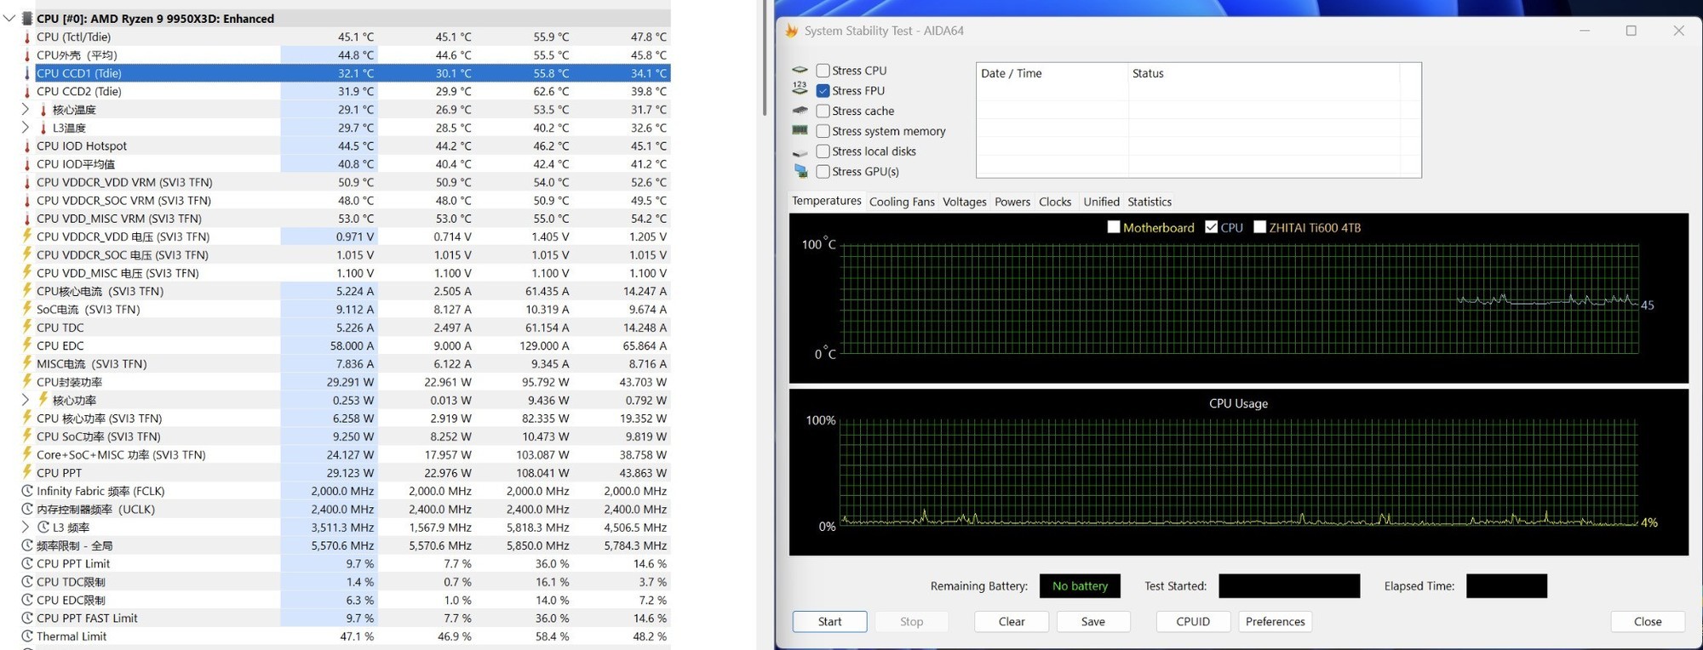Click the AIDA64 flame icon in title bar

792,31
